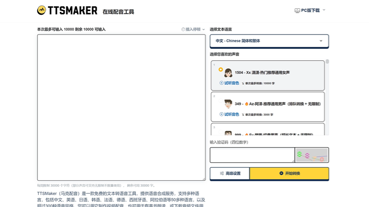Click the TTSMaker logo icon
The image size is (369, 207).
tap(42, 10)
